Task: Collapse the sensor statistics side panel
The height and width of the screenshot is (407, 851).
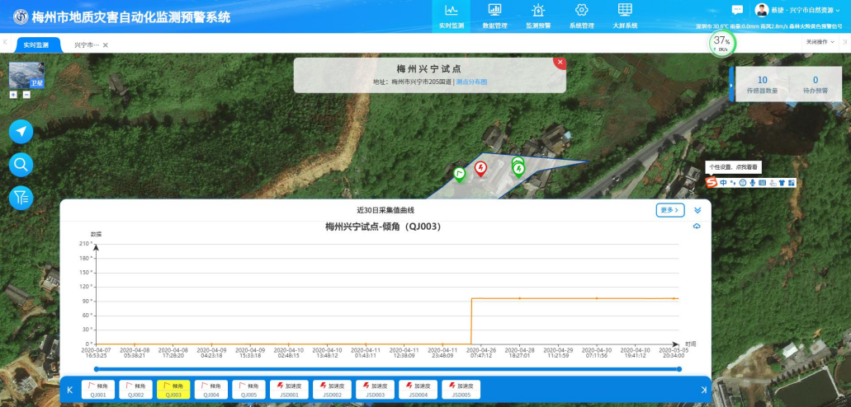Action: click(731, 85)
